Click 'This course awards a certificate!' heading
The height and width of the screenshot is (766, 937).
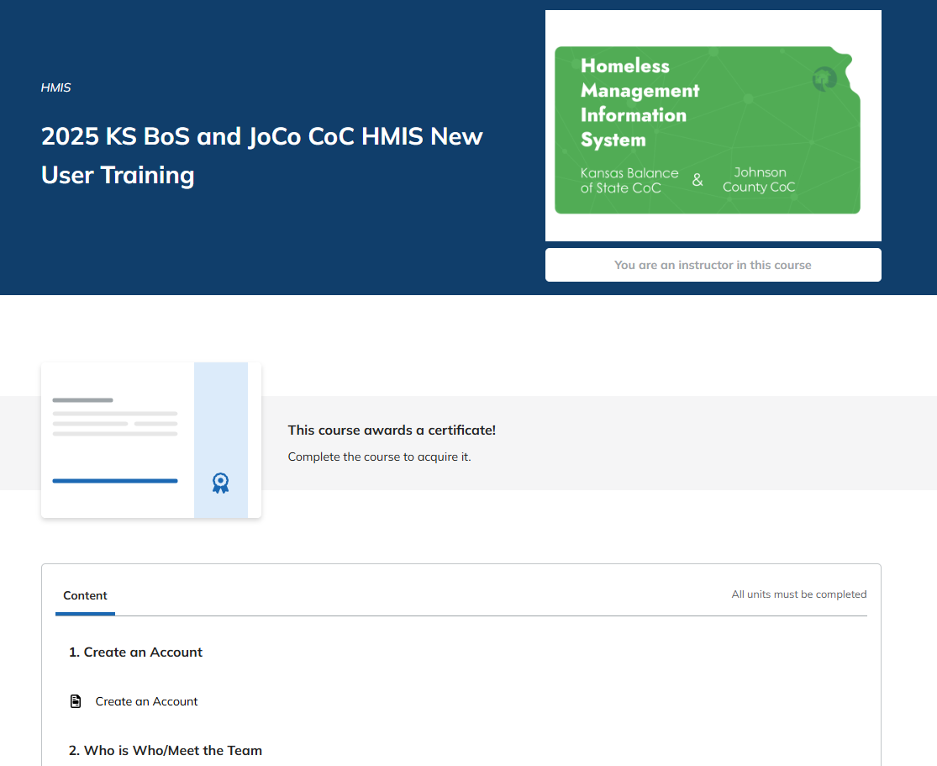392,430
